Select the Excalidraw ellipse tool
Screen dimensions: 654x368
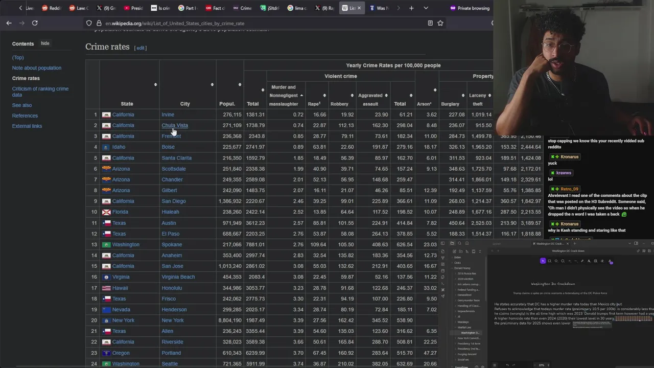click(563, 261)
